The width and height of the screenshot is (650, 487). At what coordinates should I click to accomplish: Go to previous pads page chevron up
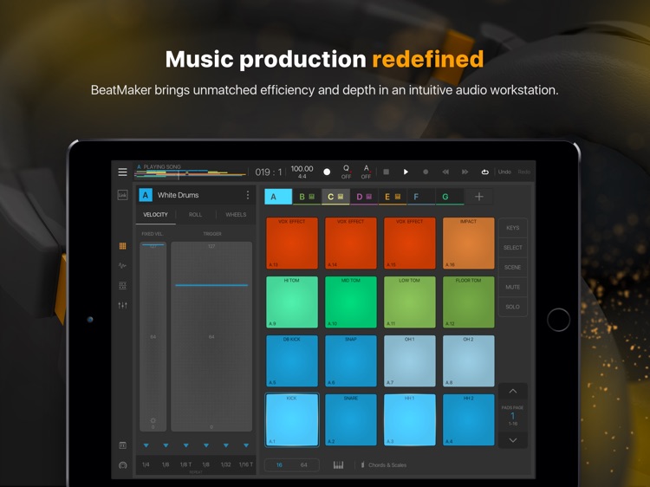(513, 391)
